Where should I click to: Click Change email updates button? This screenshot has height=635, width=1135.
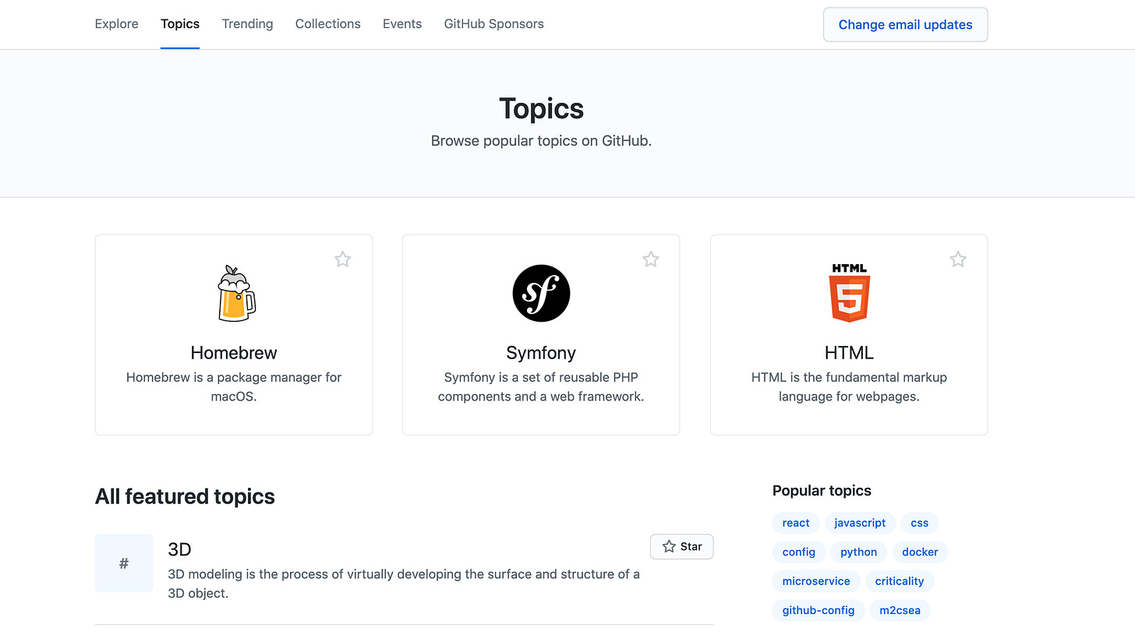[x=906, y=25]
